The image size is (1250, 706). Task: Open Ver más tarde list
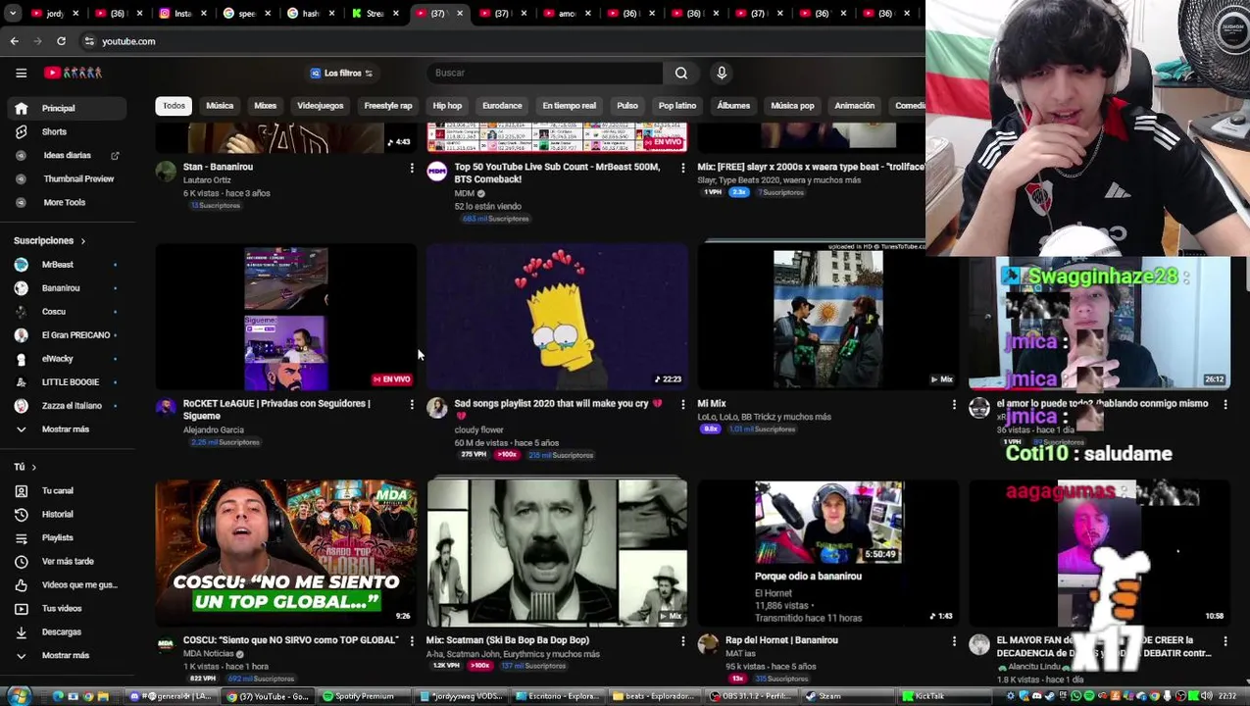point(67,562)
